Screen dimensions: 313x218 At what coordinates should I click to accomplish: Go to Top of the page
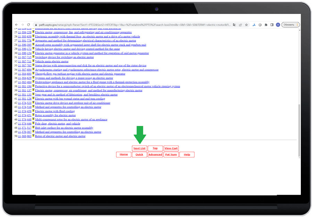point(155,148)
